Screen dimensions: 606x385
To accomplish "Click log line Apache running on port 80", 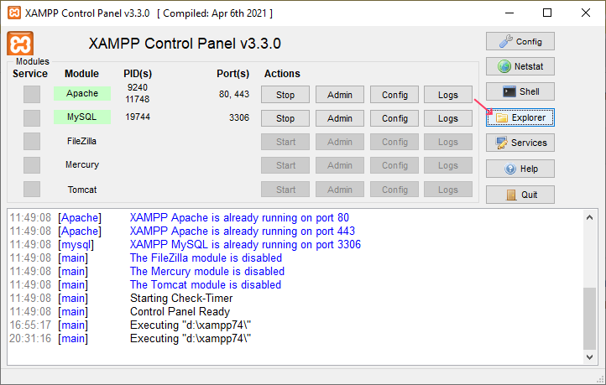I will pos(239,218).
